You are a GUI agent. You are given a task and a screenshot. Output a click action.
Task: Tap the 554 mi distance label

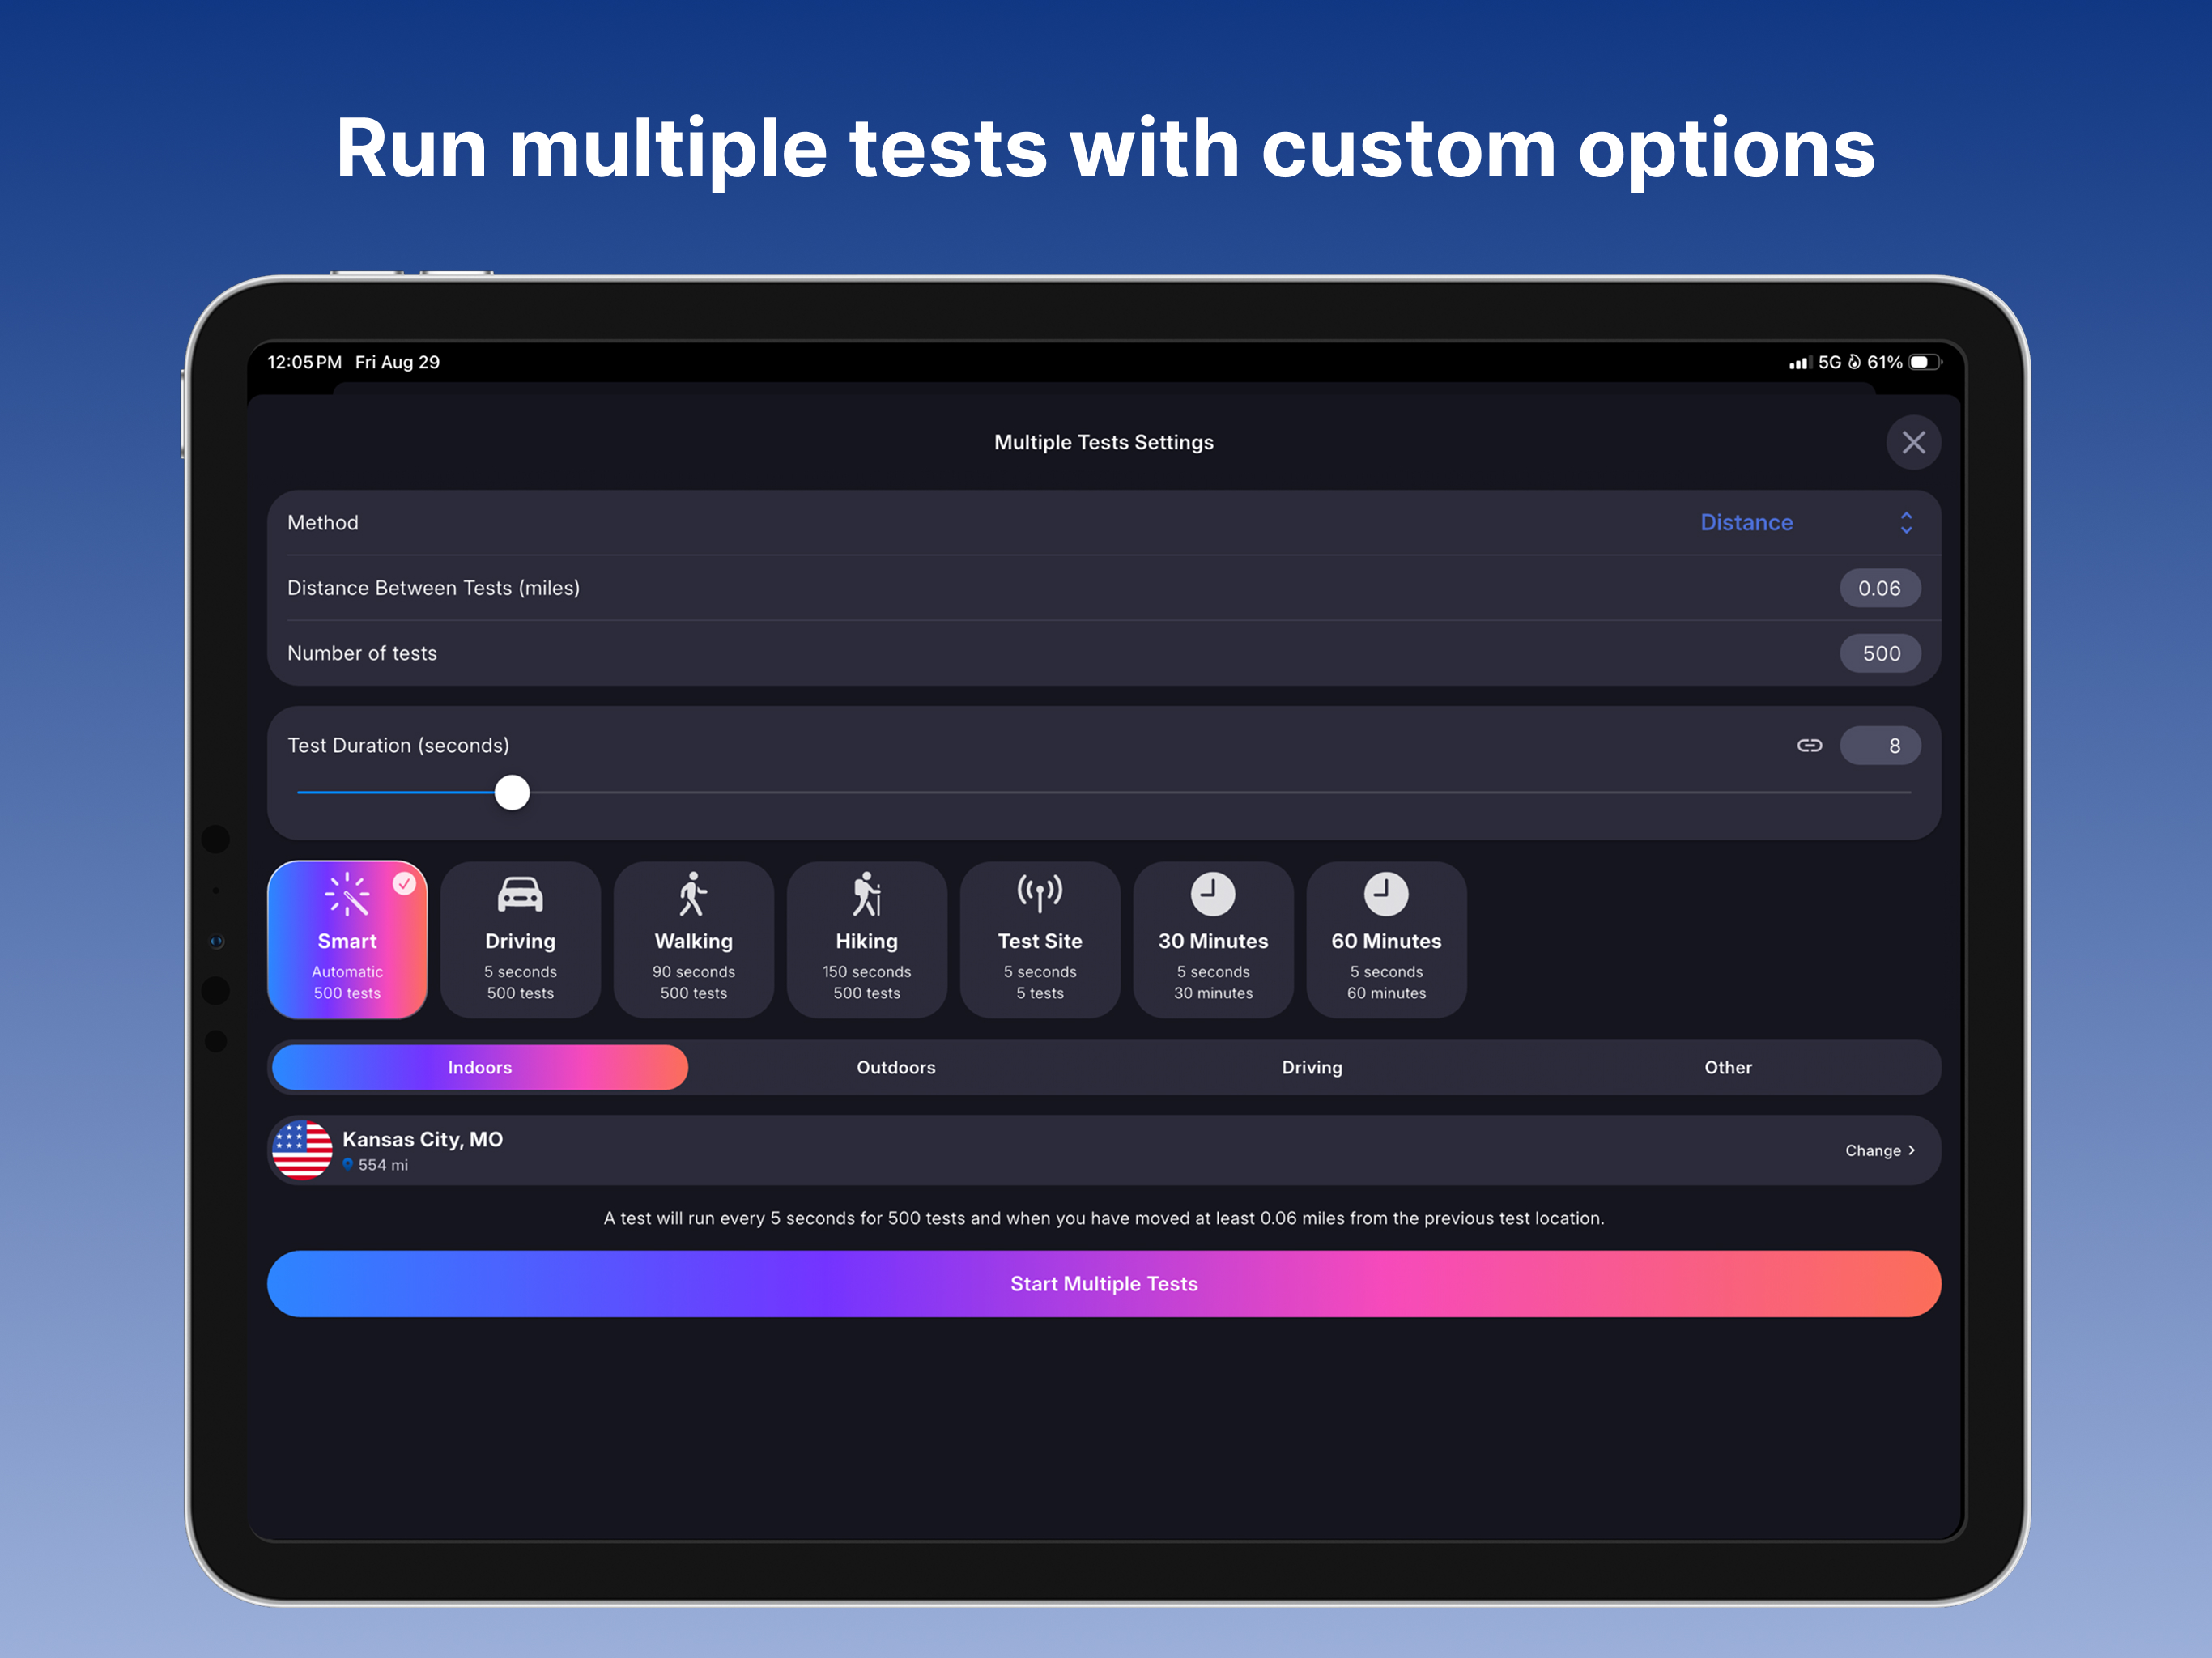[x=383, y=1165]
